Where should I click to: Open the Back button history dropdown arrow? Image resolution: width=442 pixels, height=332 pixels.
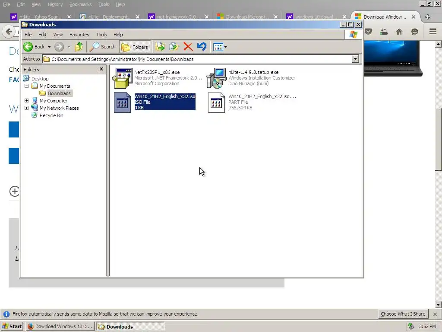[49, 47]
